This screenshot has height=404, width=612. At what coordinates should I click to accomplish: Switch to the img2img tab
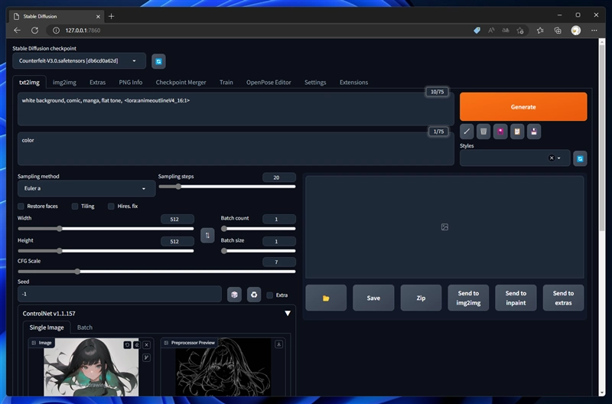(x=64, y=83)
